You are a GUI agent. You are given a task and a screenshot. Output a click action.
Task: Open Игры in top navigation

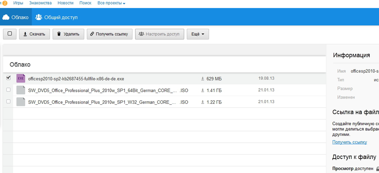19,3
